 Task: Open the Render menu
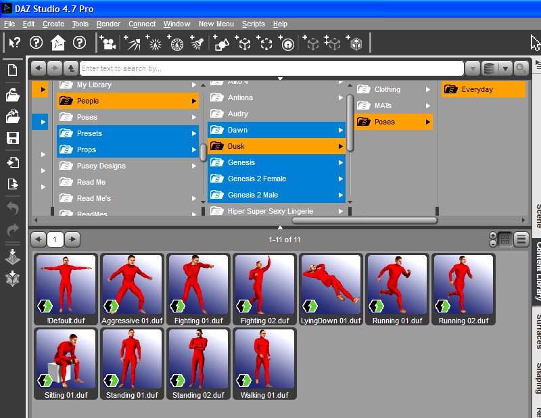(108, 24)
